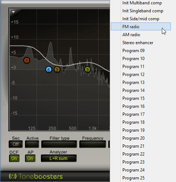Image resolution: width=176 pixels, height=182 pixels.
Task: Select EQ band node 1
Action: [27, 60]
